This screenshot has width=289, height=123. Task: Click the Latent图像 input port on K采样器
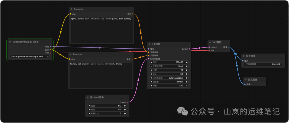(x=149, y=59)
